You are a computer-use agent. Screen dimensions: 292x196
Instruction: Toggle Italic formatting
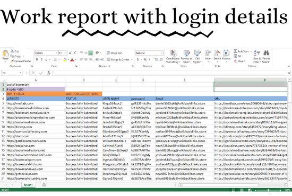click(41, 59)
